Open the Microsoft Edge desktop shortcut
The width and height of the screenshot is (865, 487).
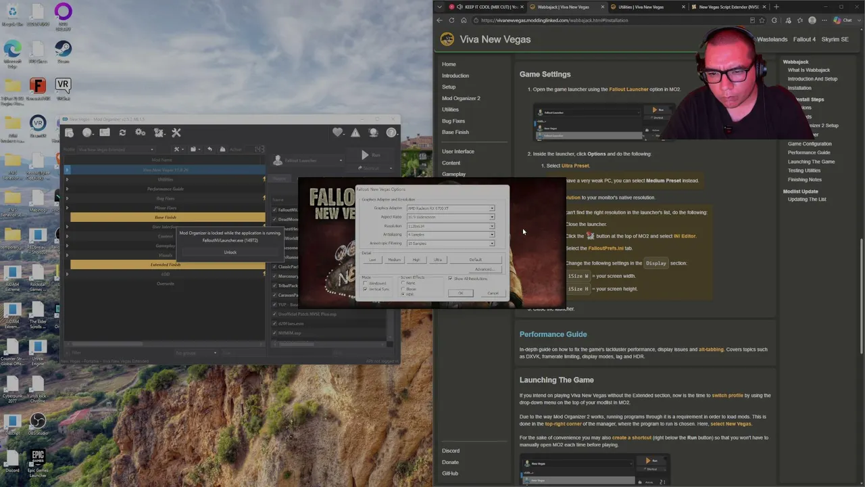point(12,53)
